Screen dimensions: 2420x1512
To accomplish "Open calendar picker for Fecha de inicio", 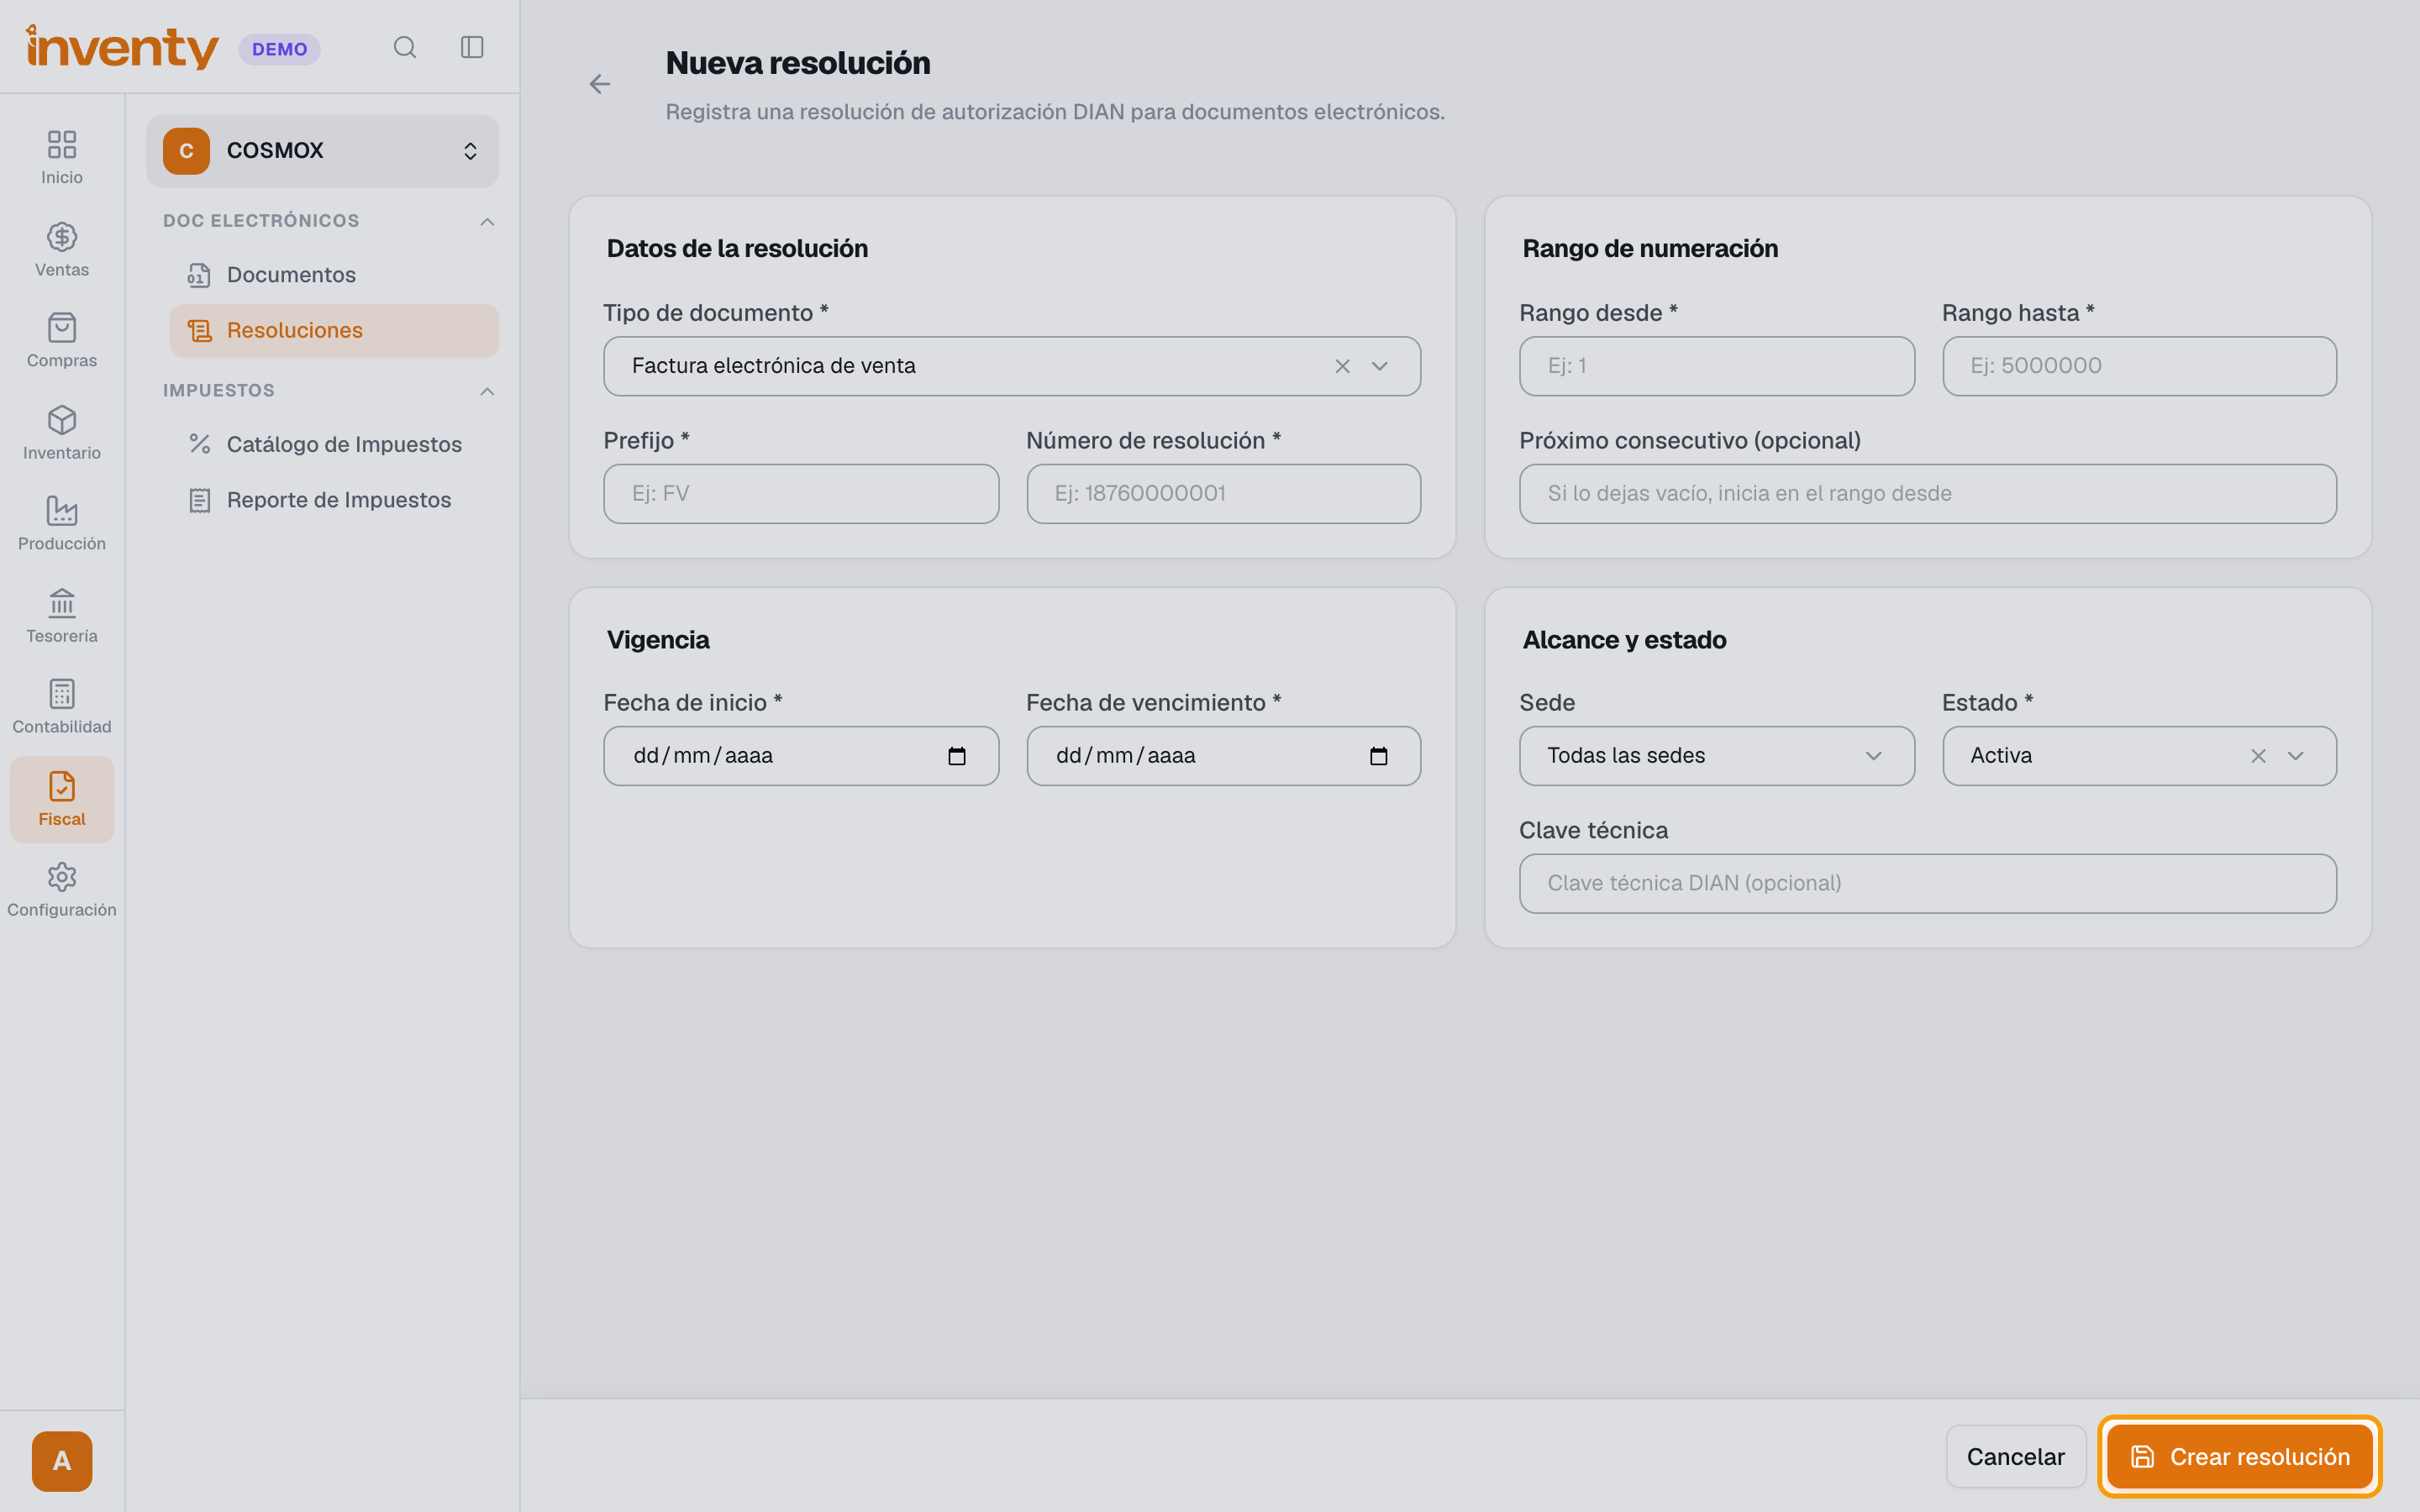I will tap(956, 756).
